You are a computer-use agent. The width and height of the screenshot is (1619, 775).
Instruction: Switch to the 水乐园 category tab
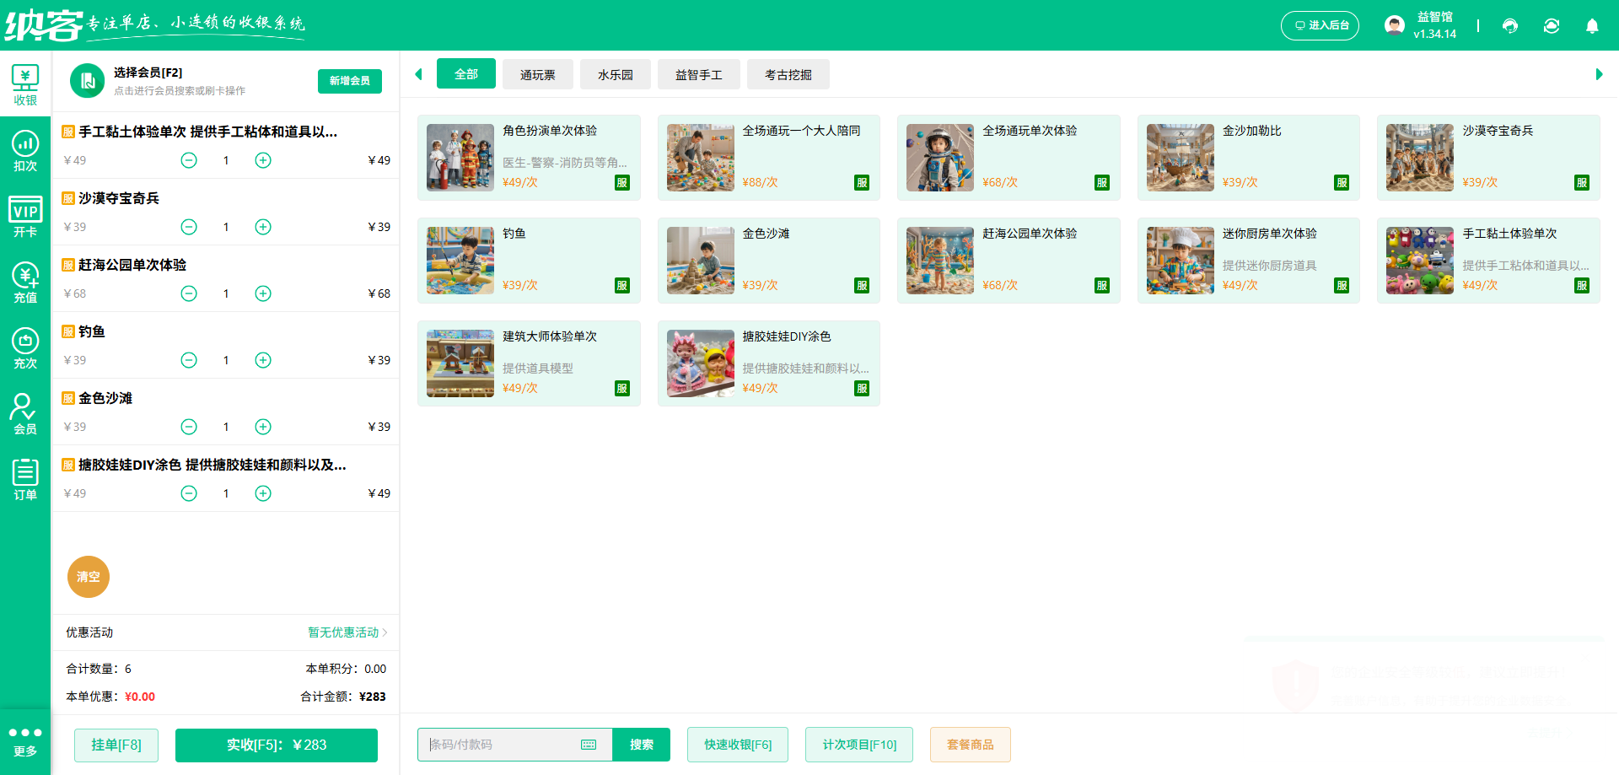(615, 75)
